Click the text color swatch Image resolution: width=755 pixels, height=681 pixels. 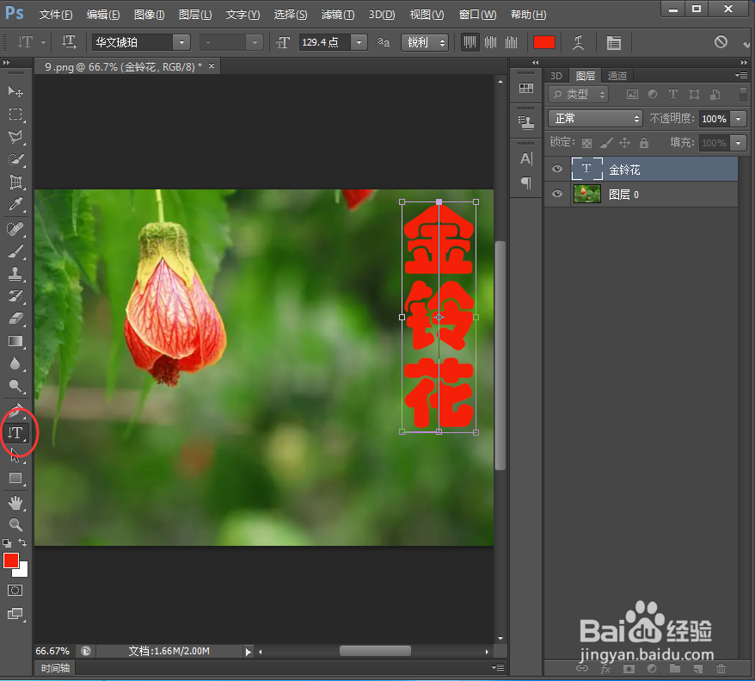544,42
